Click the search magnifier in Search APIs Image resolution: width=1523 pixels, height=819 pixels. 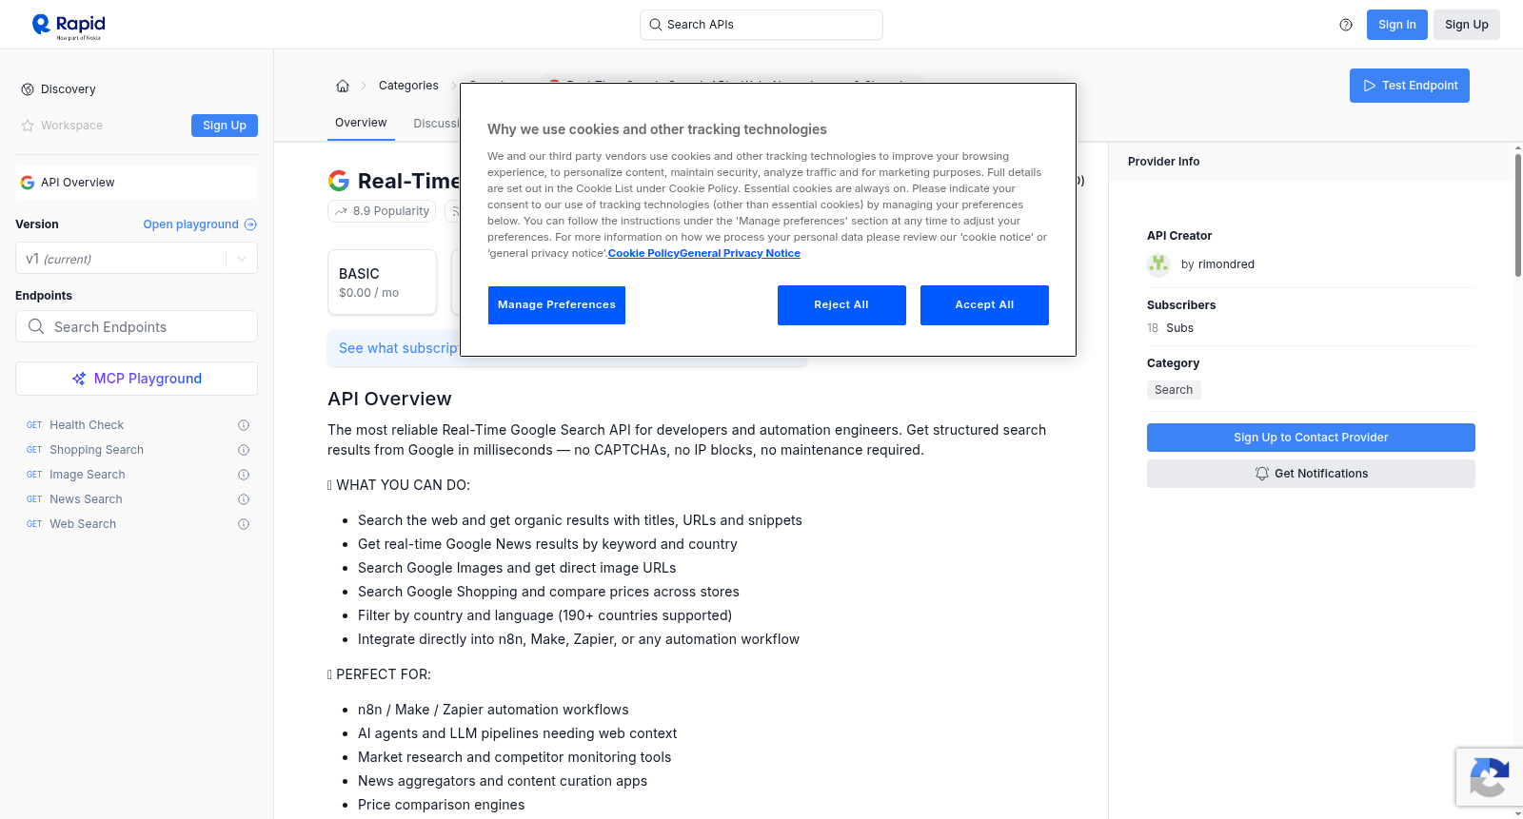click(x=656, y=25)
